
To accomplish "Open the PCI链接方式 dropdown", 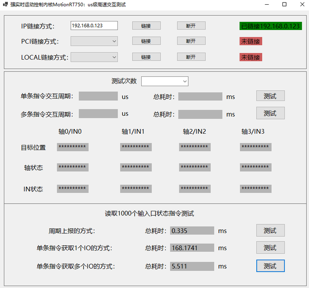I will (94, 41).
